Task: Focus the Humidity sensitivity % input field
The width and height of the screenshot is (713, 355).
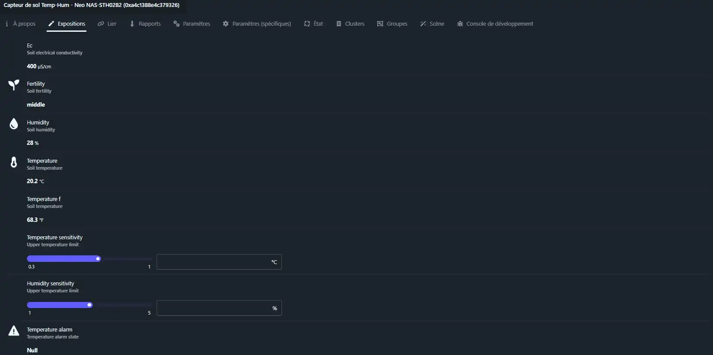Action: click(x=213, y=308)
